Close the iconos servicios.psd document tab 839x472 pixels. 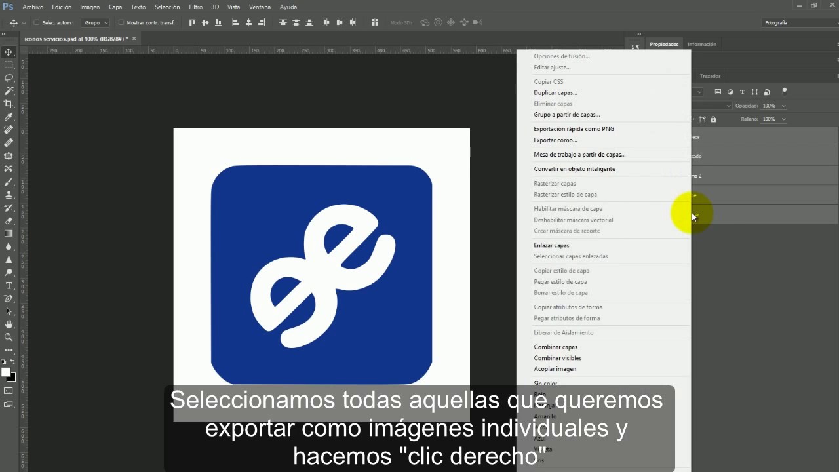click(134, 39)
